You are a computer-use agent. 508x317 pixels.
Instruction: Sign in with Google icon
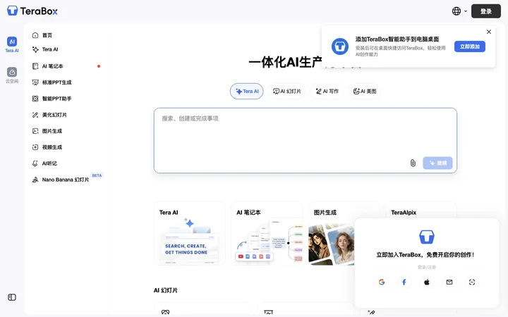pyautogui.click(x=381, y=282)
